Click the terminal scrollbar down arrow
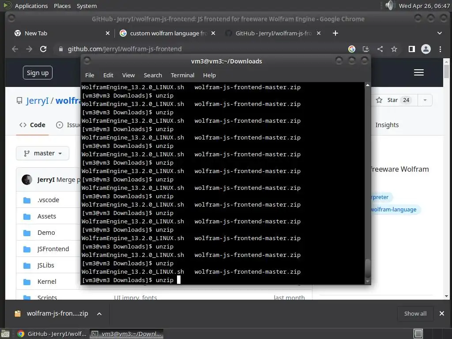452x339 pixels. [368, 281]
